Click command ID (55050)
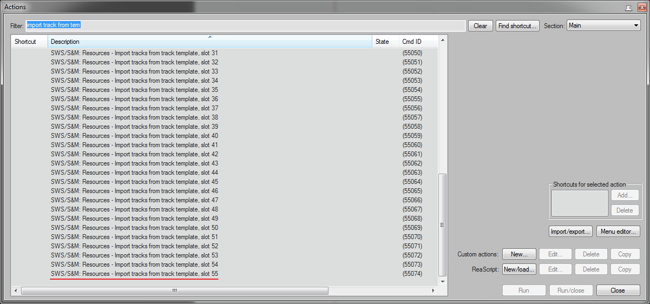This screenshot has height=304, width=650. [x=412, y=53]
